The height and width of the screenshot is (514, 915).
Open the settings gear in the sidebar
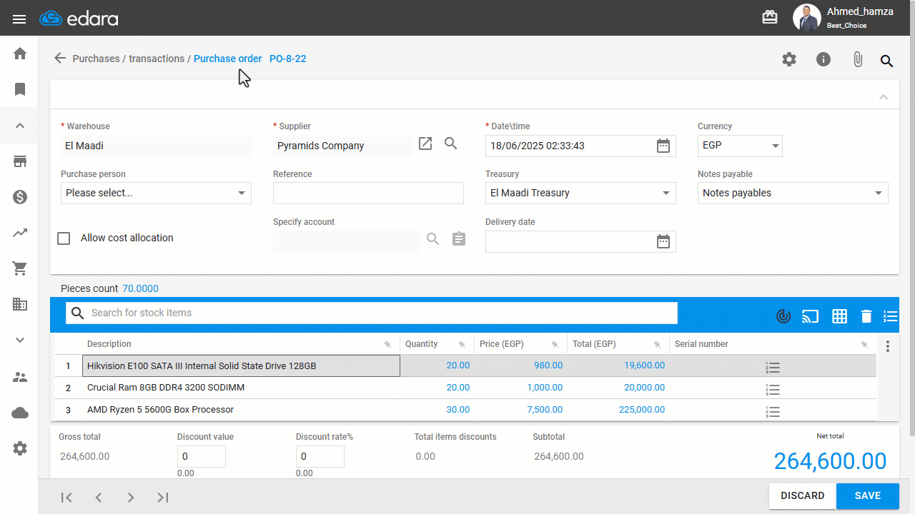click(x=20, y=448)
